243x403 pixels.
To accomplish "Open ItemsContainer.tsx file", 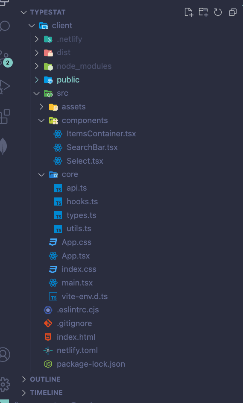I will tap(101, 134).
